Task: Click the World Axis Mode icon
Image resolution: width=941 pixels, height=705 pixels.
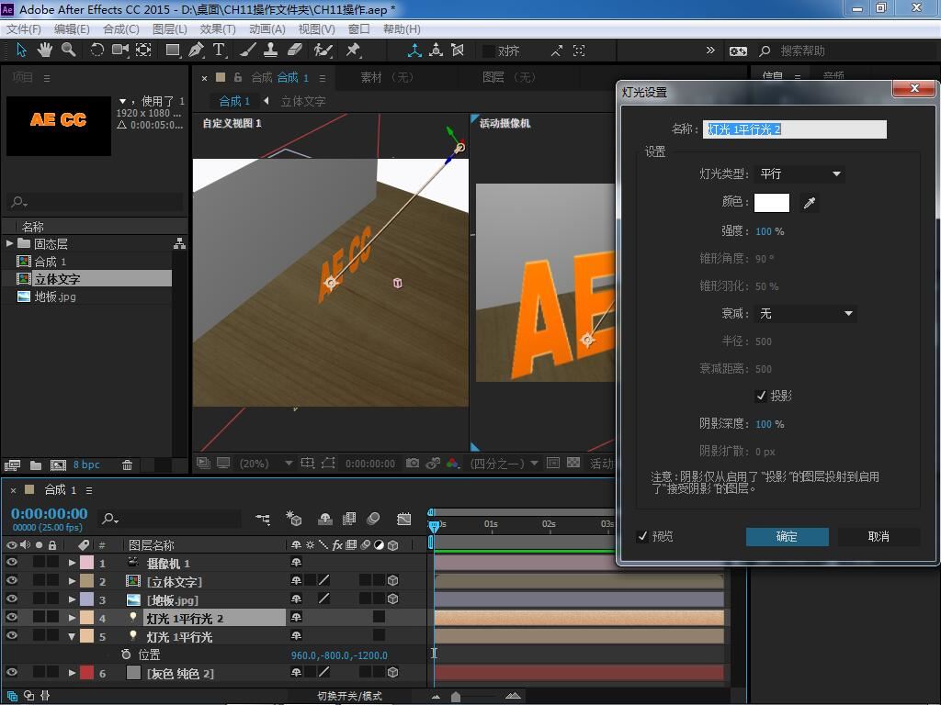Action: pyautogui.click(x=436, y=50)
